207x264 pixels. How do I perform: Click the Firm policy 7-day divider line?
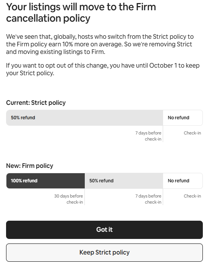click(163, 197)
